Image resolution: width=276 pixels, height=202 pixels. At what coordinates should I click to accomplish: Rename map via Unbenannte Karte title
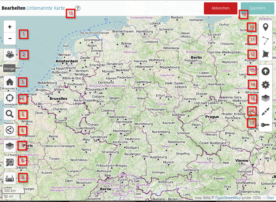pos(46,8)
